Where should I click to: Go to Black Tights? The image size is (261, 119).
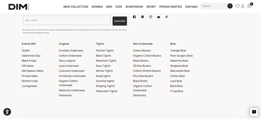(x=103, y=56)
